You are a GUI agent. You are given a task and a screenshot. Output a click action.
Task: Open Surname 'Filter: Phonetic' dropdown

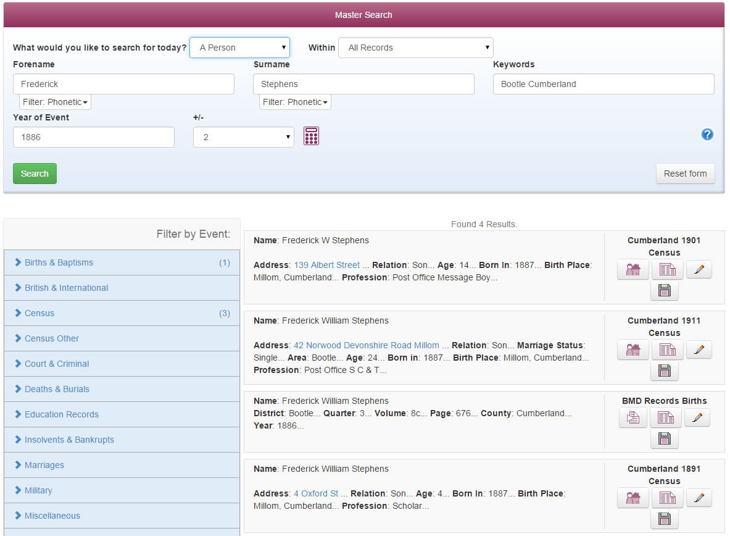coord(295,102)
